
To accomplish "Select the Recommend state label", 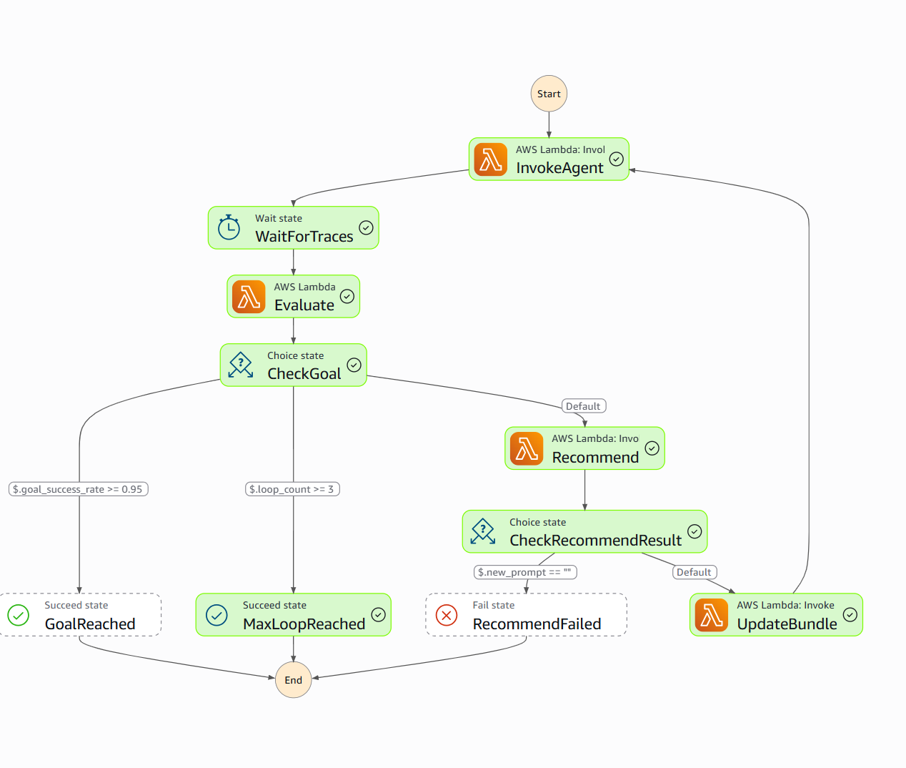I will point(595,458).
